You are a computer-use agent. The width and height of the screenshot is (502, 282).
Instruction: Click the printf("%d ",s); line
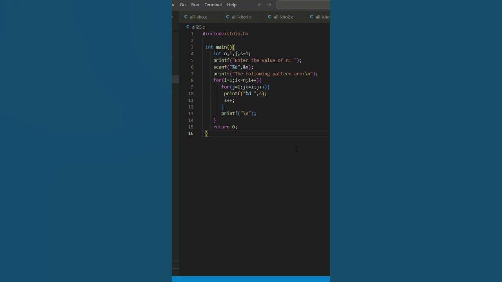pos(246,94)
